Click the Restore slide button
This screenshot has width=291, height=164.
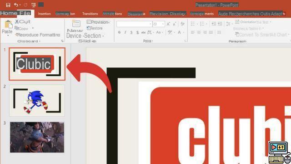[95, 28]
